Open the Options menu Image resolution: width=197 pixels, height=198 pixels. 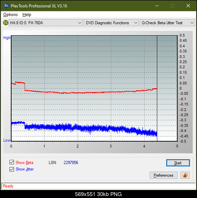10,15
